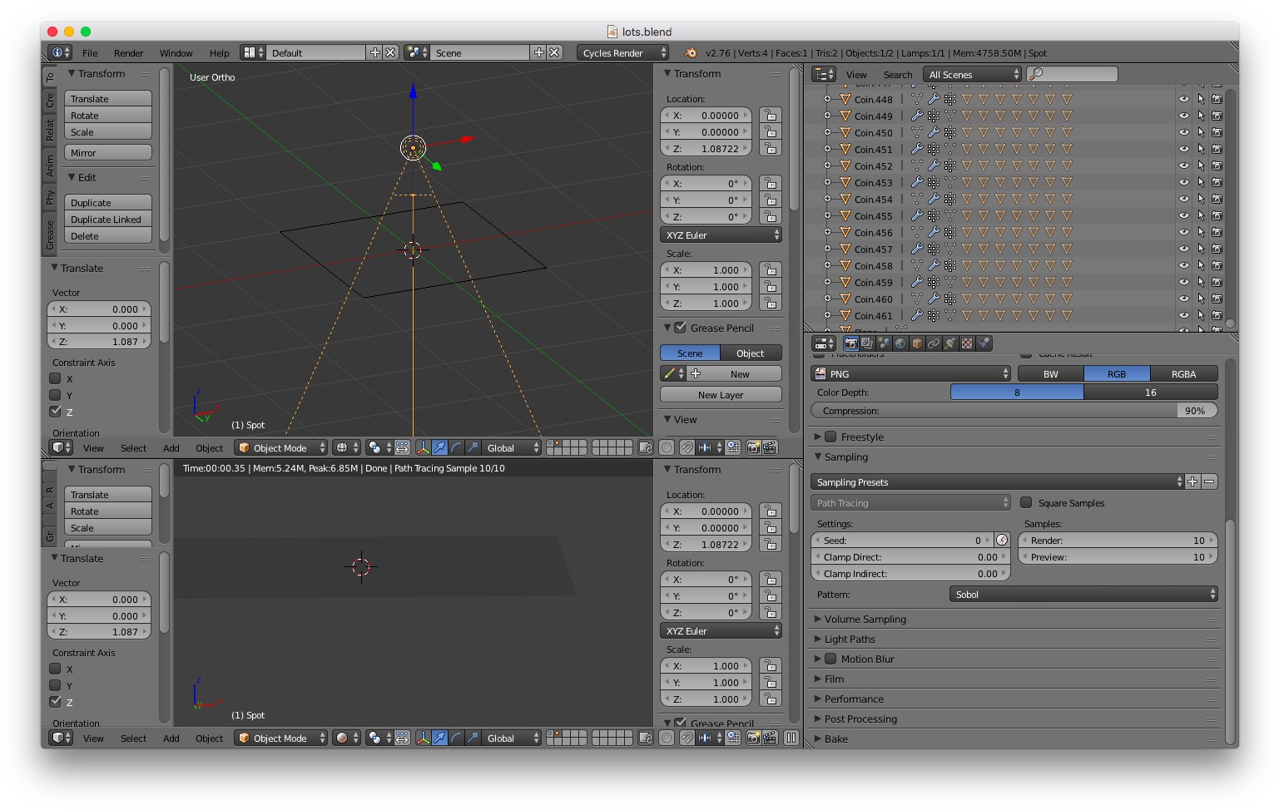Open the Texture properties checkerboard icon
Viewport: 1279px width, 810px height.
967,343
